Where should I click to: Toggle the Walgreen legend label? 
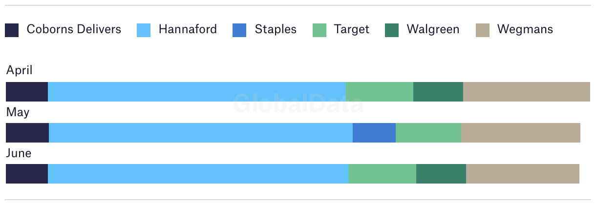click(x=433, y=29)
